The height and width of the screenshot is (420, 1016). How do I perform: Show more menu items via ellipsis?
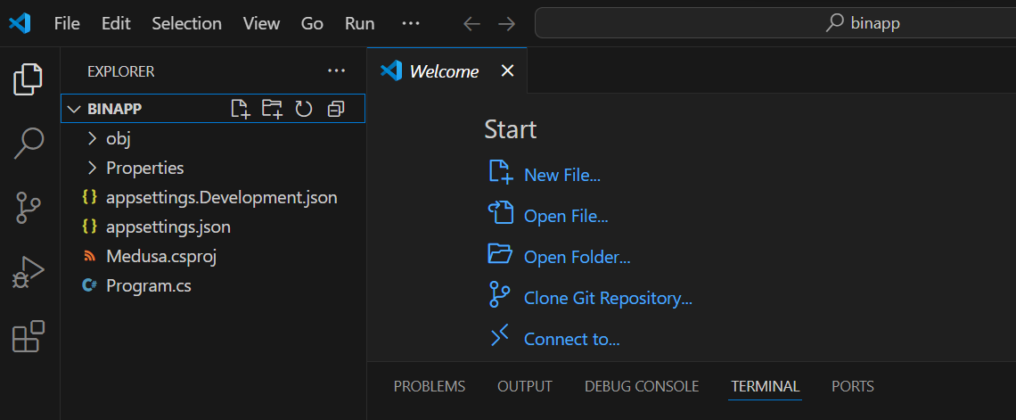tap(411, 23)
